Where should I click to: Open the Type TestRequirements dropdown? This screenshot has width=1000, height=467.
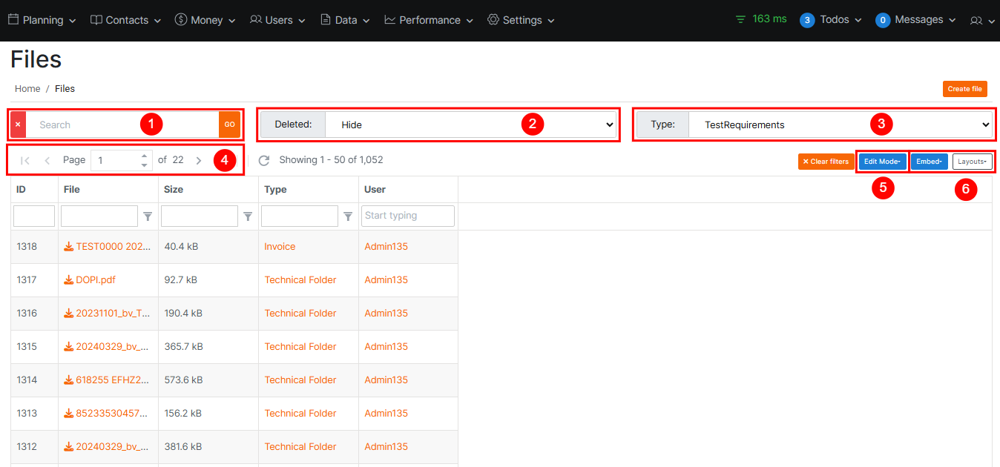(x=839, y=125)
